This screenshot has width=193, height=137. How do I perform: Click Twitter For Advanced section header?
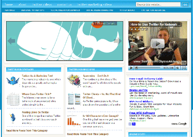click(x=33, y=70)
